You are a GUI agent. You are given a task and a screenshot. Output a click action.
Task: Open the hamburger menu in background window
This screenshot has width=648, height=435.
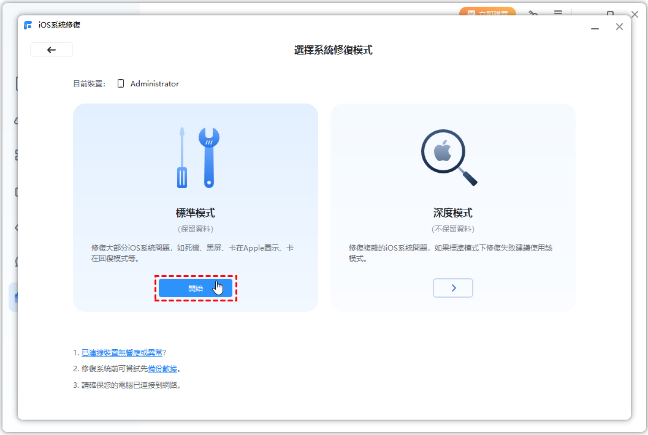pyautogui.click(x=558, y=13)
